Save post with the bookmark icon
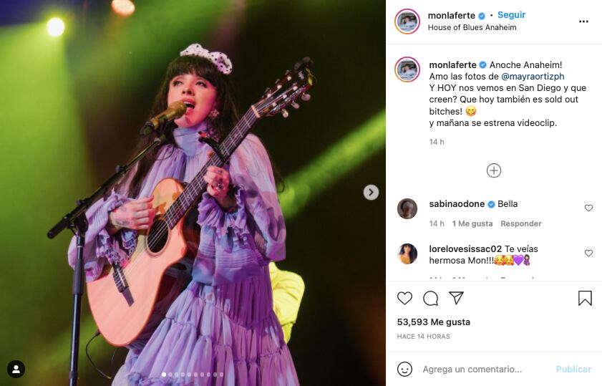 585,298
